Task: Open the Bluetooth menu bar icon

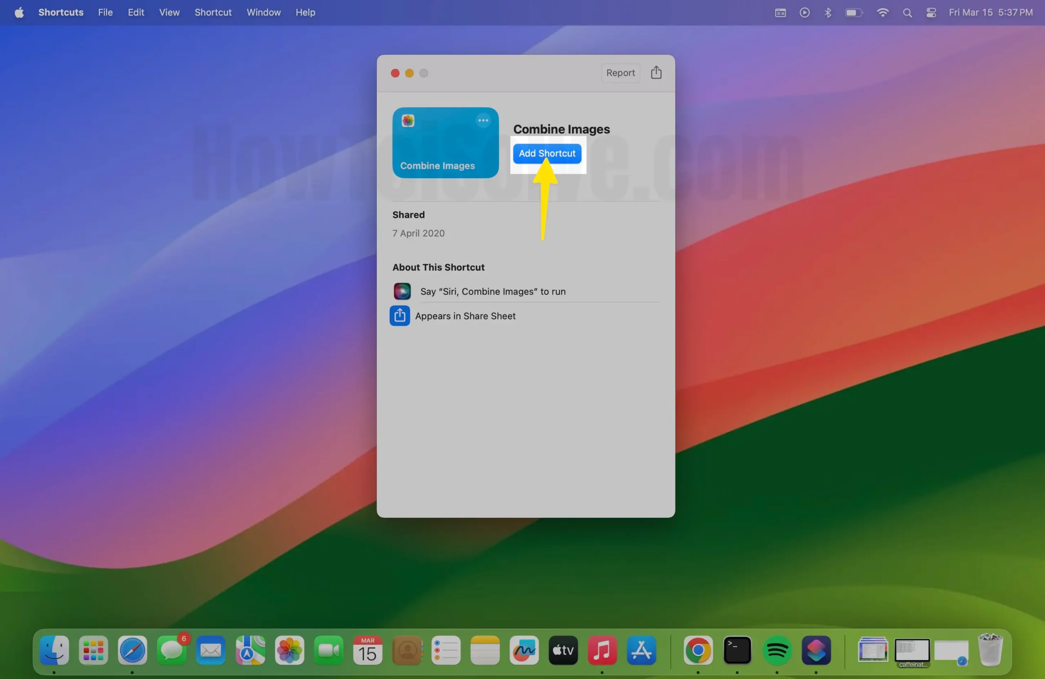Action: point(828,13)
